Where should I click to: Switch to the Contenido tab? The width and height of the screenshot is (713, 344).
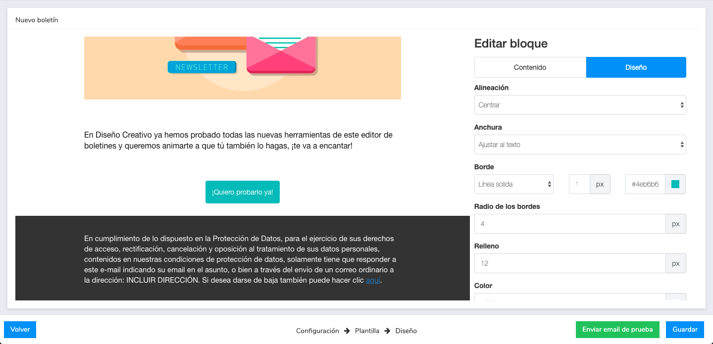[530, 67]
